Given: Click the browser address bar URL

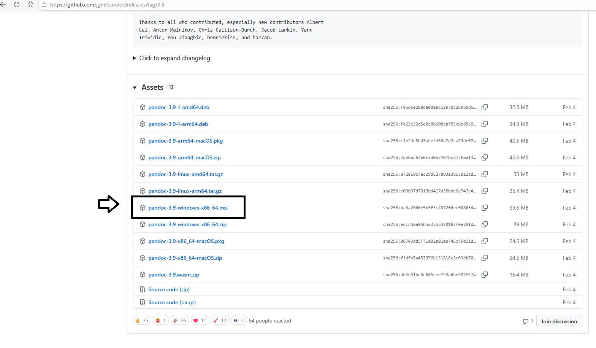Looking at the screenshot, I should point(107,5).
